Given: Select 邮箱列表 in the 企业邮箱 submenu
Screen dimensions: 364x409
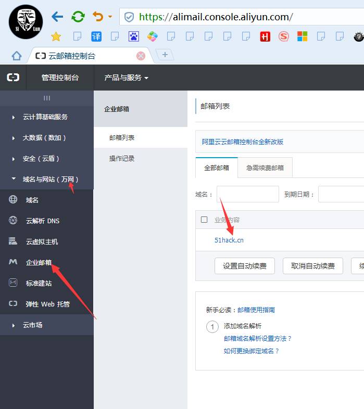Looking at the screenshot, I should point(141,137).
